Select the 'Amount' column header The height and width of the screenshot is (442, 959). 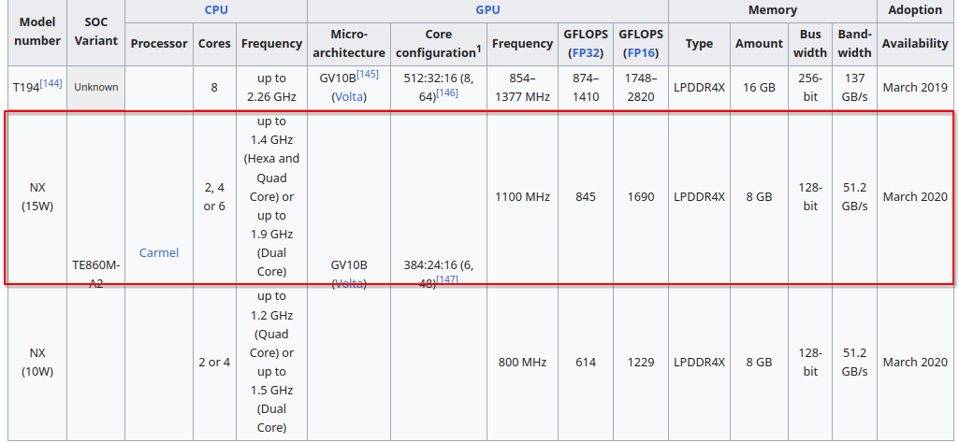click(759, 43)
